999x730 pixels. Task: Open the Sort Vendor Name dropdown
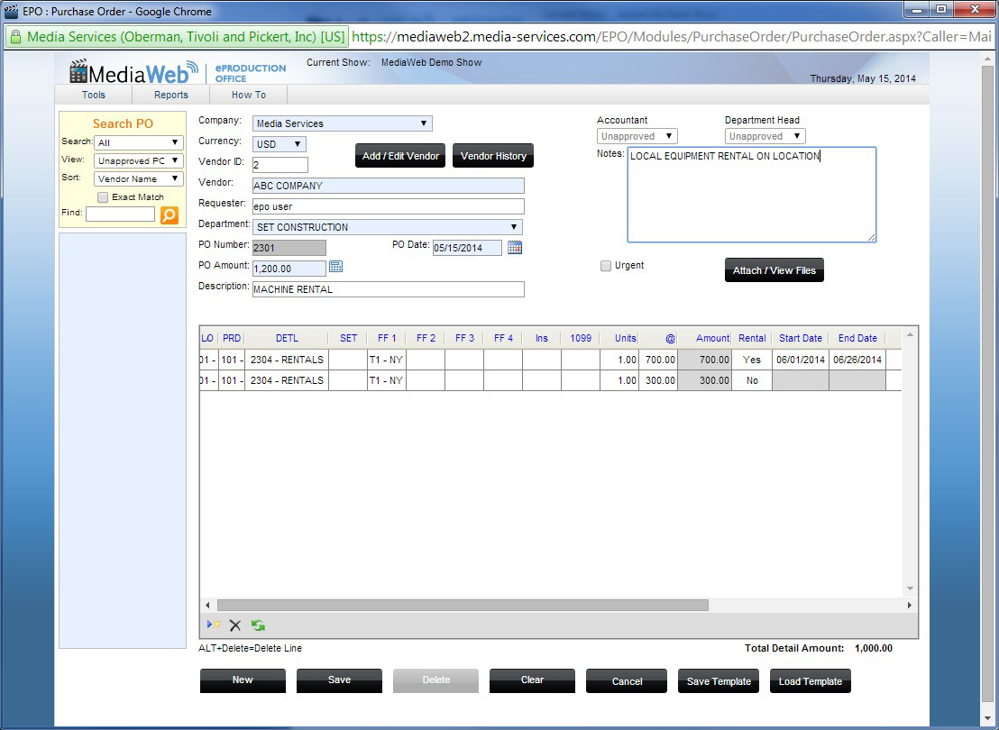pos(138,179)
